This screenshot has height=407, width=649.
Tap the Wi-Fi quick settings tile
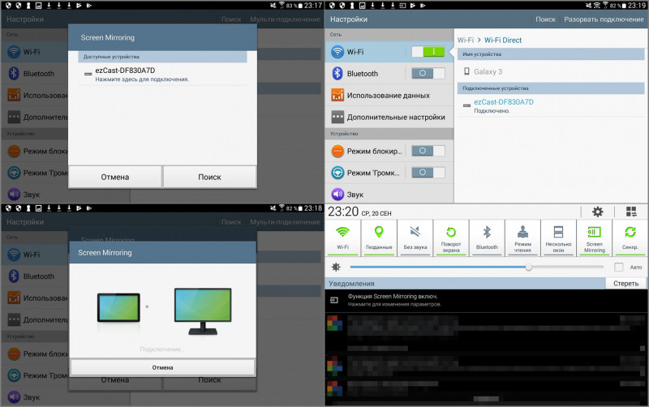(343, 237)
